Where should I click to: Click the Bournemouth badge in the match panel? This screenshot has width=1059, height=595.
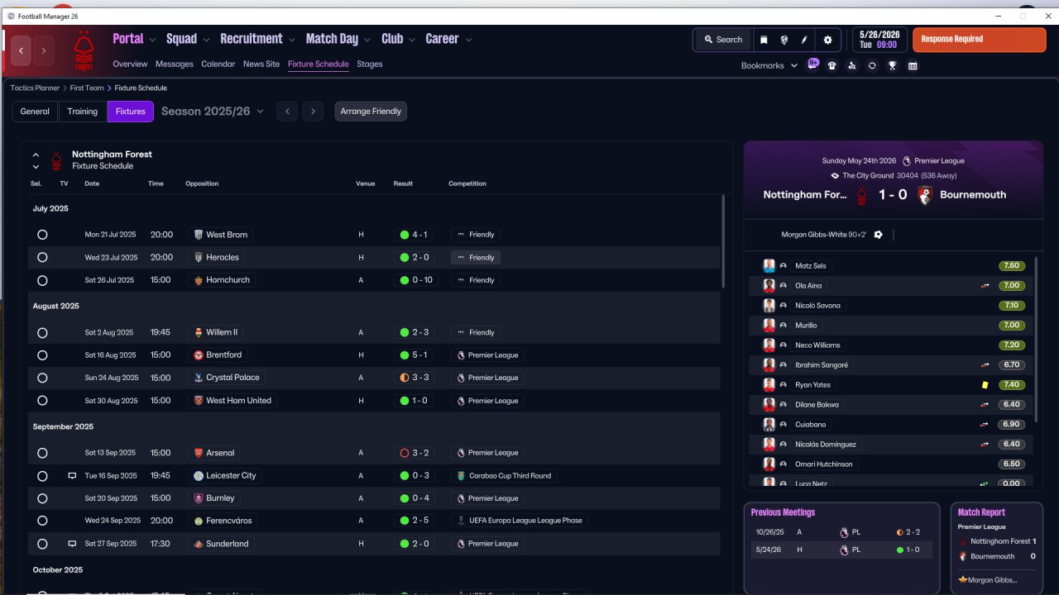[x=925, y=195]
